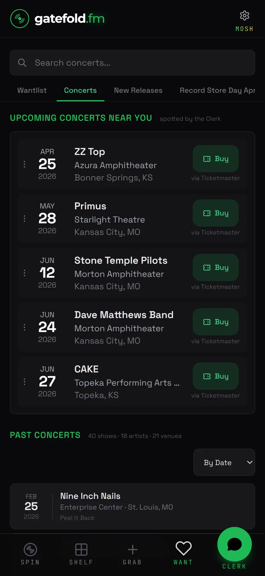Screen dimensions: 265x576
Task: Open the three-dot menu beside Primus
Action: click(x=24, y=219)
